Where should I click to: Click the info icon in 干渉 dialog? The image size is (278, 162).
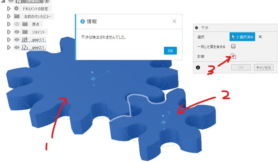pos(198,68)
